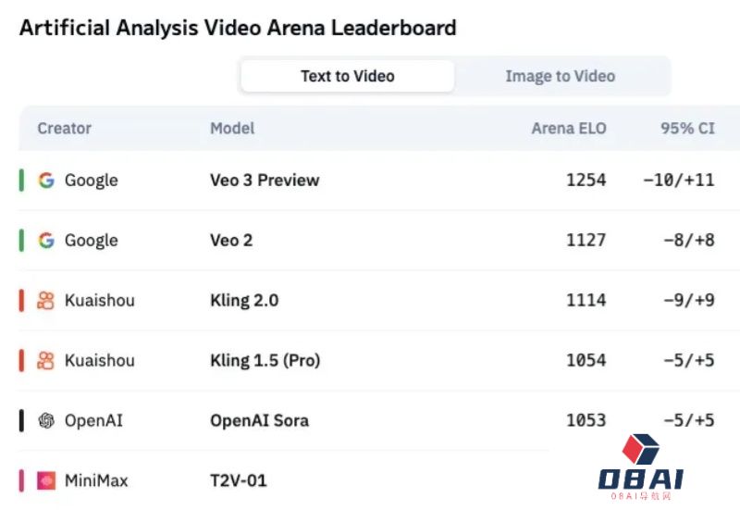Switch to the Image to Video tab

point(561,76)
